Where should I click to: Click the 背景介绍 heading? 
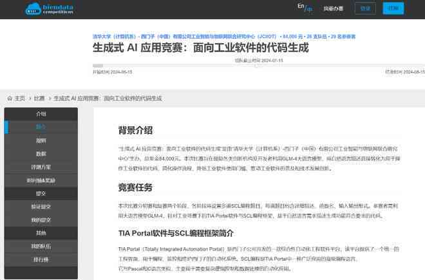(x=135, y=130)
